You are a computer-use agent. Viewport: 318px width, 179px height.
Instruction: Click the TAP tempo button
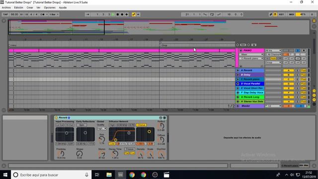[5, 14]
